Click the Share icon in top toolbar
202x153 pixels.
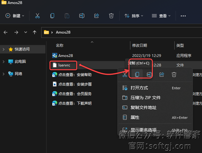pos(97,16)
